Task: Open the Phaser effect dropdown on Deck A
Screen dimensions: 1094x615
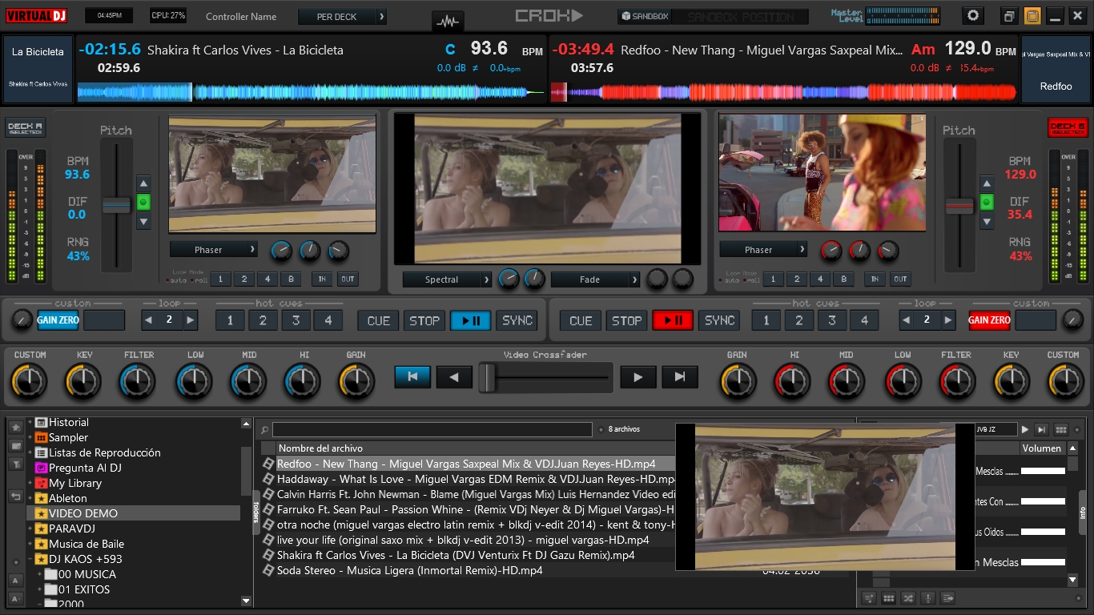Action: (x=214, y=250)
